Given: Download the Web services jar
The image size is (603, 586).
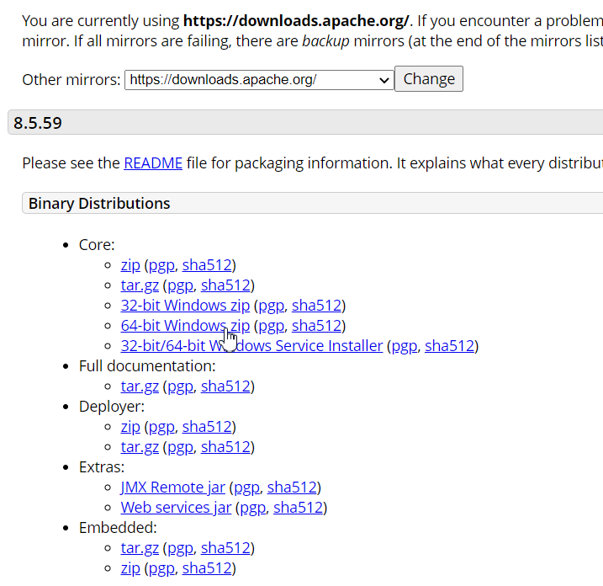Looking at the screenshot, I should click(x=176, y=508).
